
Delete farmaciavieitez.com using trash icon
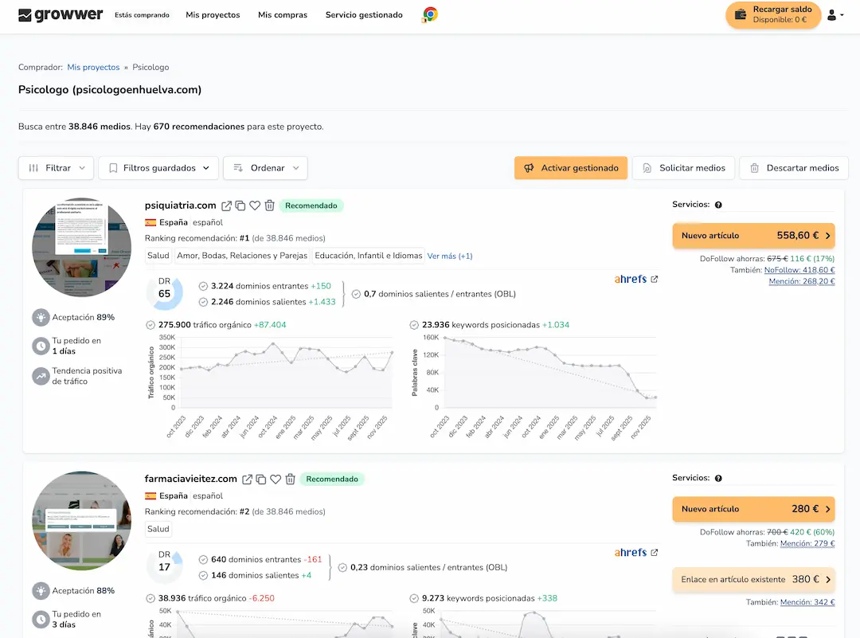tap(290, 479)
